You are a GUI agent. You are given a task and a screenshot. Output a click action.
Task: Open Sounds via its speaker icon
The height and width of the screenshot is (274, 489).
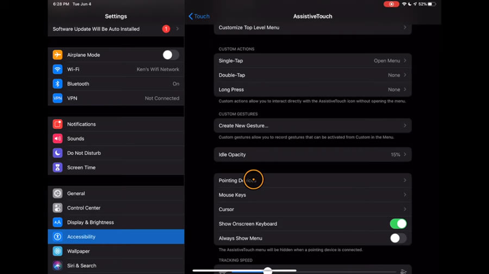point(58,139)
